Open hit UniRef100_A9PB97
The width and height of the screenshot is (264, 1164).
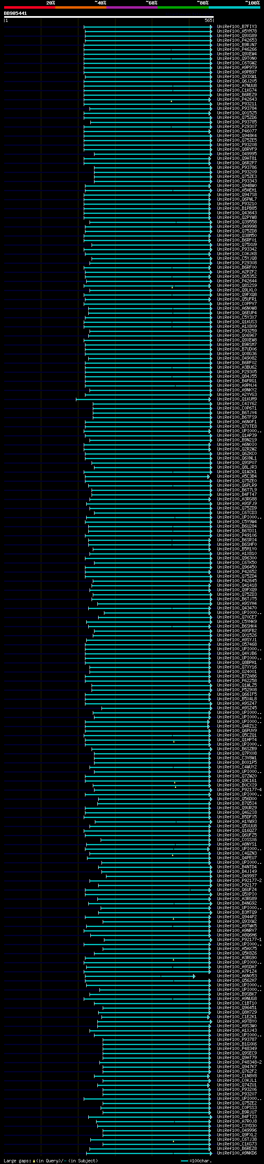click(x=237, y=72)
